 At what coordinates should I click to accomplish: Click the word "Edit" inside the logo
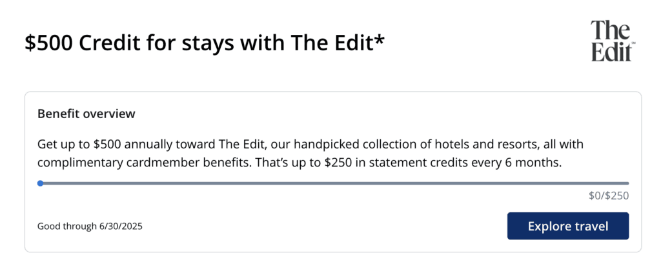610,52
